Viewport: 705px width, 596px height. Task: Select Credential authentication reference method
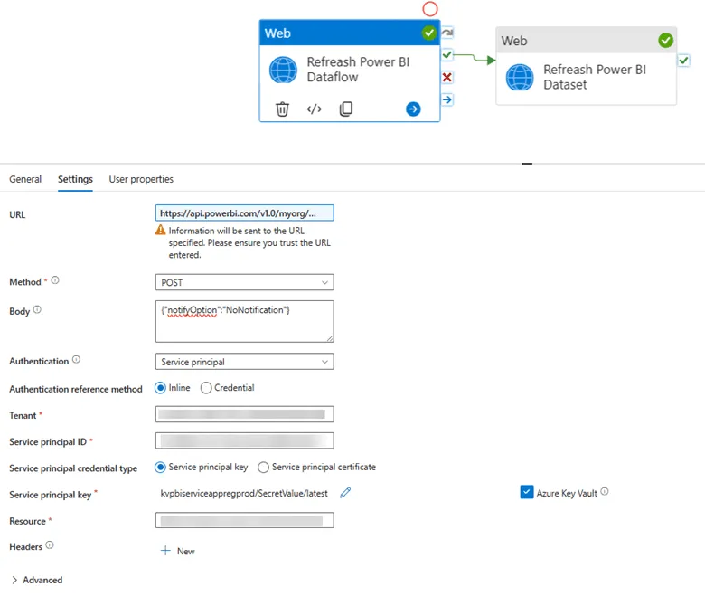(x=206, y=388)
